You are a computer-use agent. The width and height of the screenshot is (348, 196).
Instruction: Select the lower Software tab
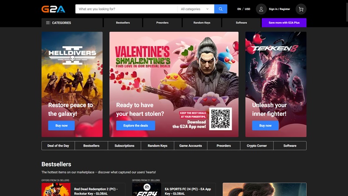coord(290,146)
